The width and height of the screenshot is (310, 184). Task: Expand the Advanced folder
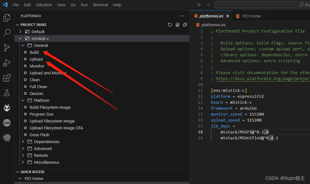point(23,149)
